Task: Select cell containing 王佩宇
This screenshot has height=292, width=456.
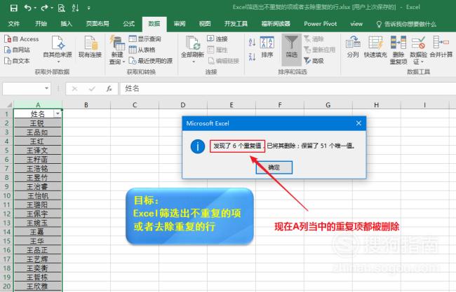Action: pyautogui.click(x=38, y=214)
